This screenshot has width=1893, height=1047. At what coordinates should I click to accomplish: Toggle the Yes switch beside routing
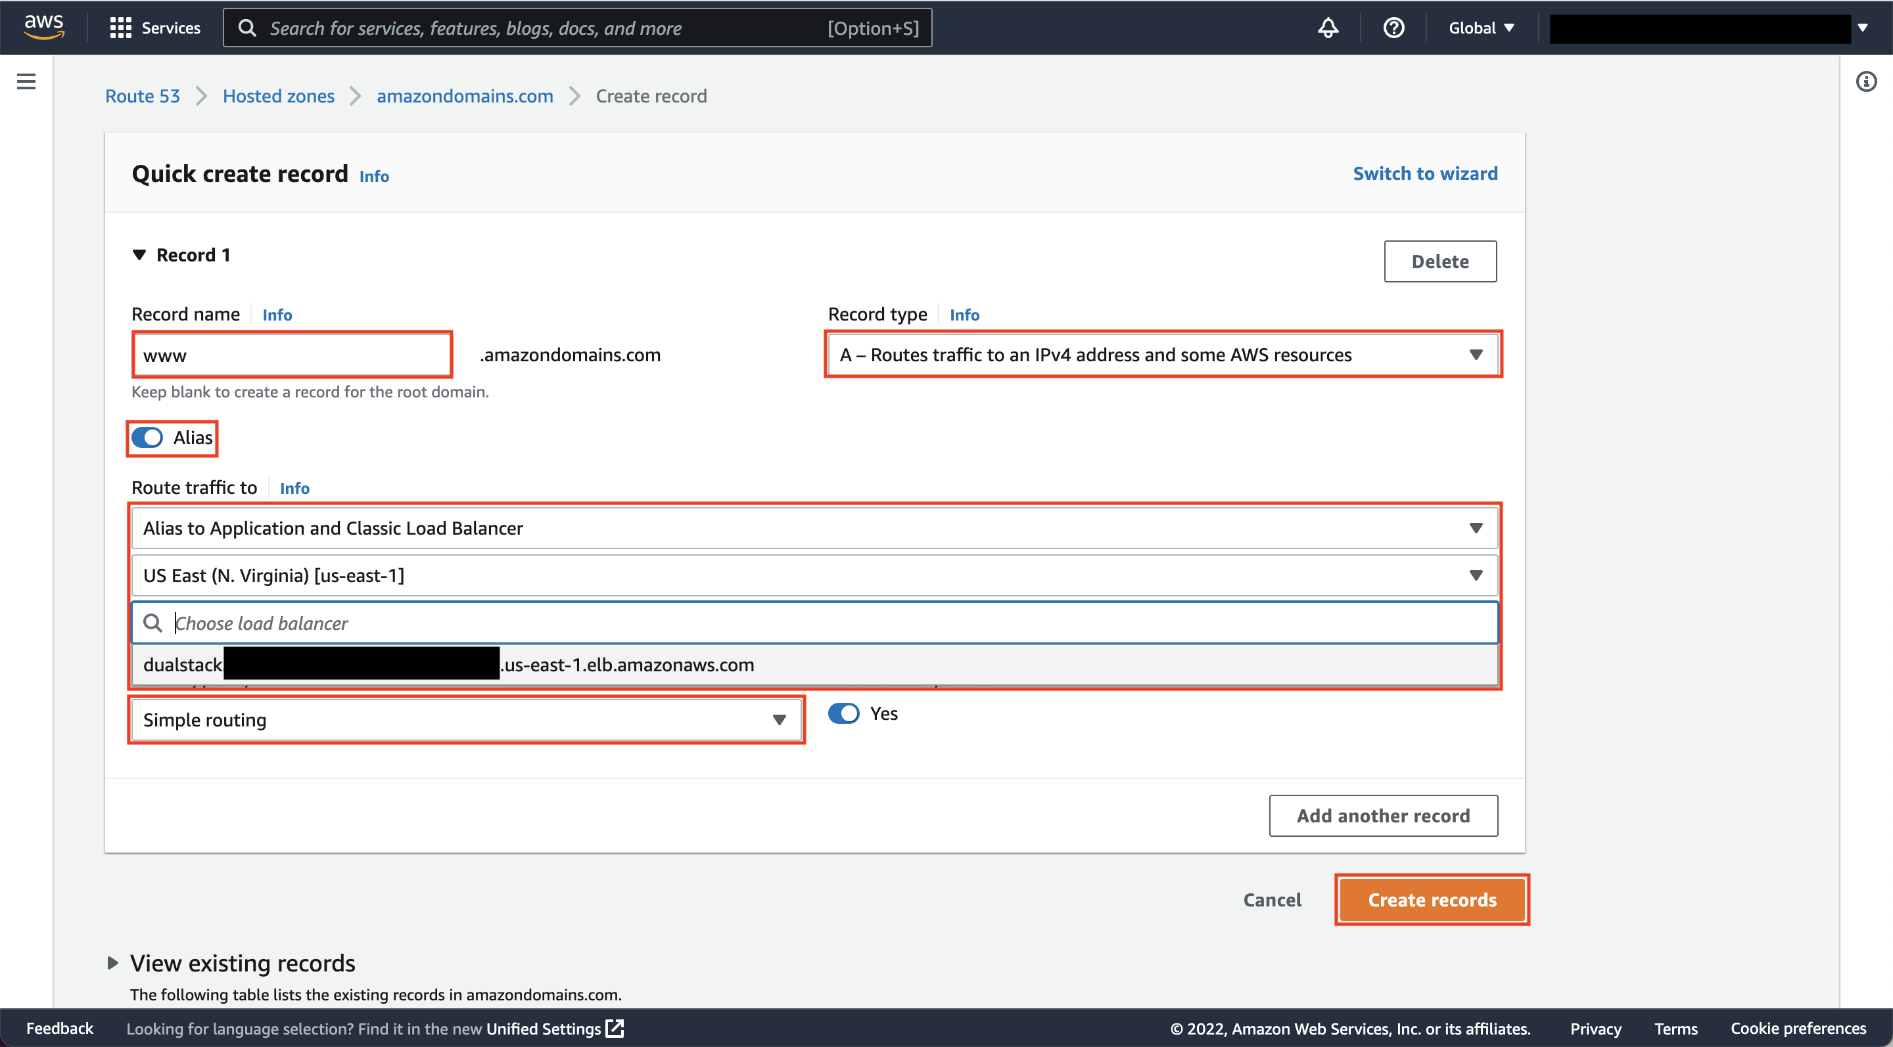coord(843,714)
